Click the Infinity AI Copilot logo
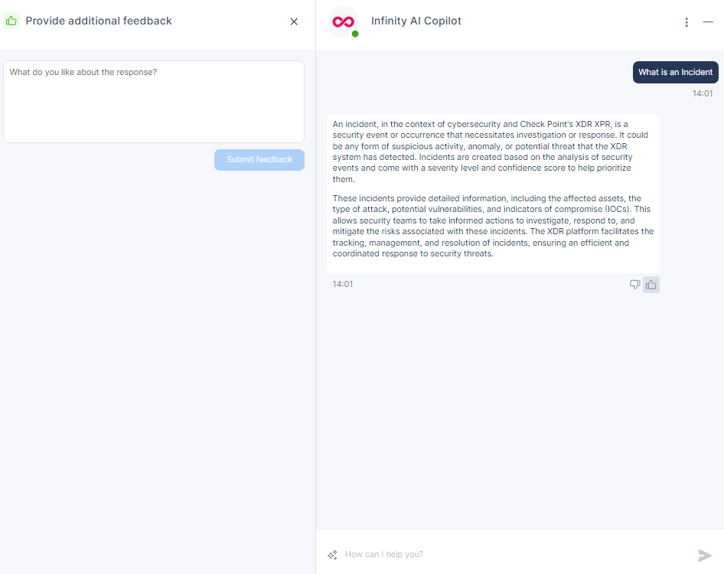 343,21
